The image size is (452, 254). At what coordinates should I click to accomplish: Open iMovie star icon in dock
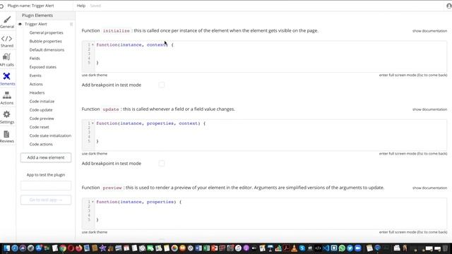point(102,248)
